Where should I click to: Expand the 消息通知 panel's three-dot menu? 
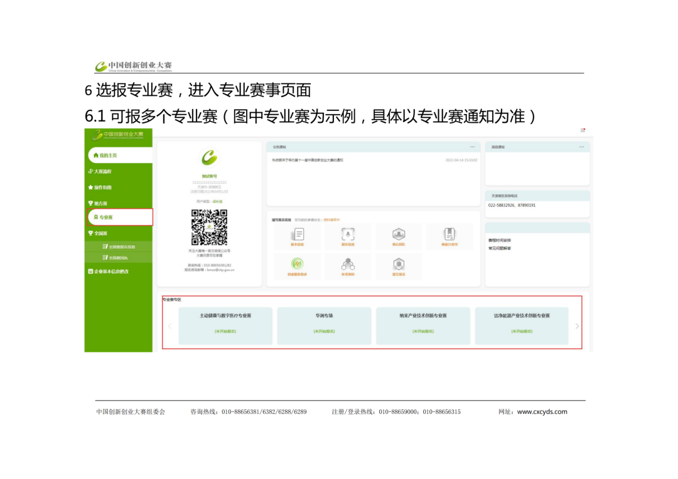(581, 147)
